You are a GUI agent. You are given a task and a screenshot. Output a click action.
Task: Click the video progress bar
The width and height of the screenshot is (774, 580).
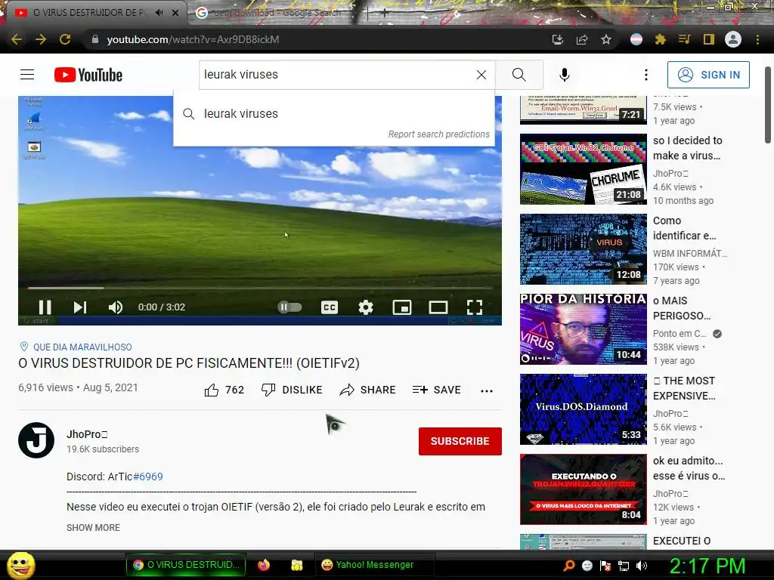[x=260, y=288]
